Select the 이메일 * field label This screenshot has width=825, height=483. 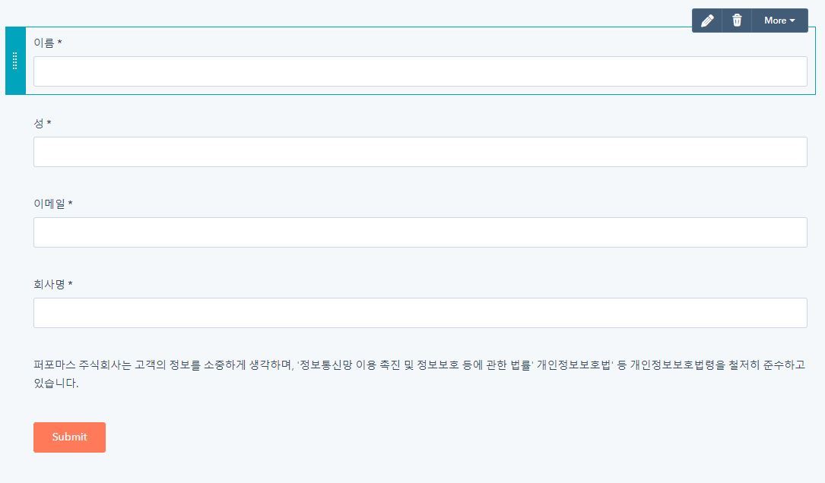[53, 204]
